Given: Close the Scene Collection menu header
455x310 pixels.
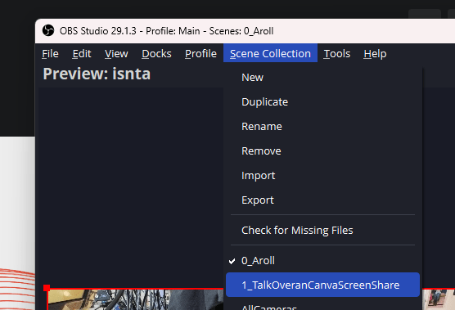Looking at the screenshot, I should (270, 53).
